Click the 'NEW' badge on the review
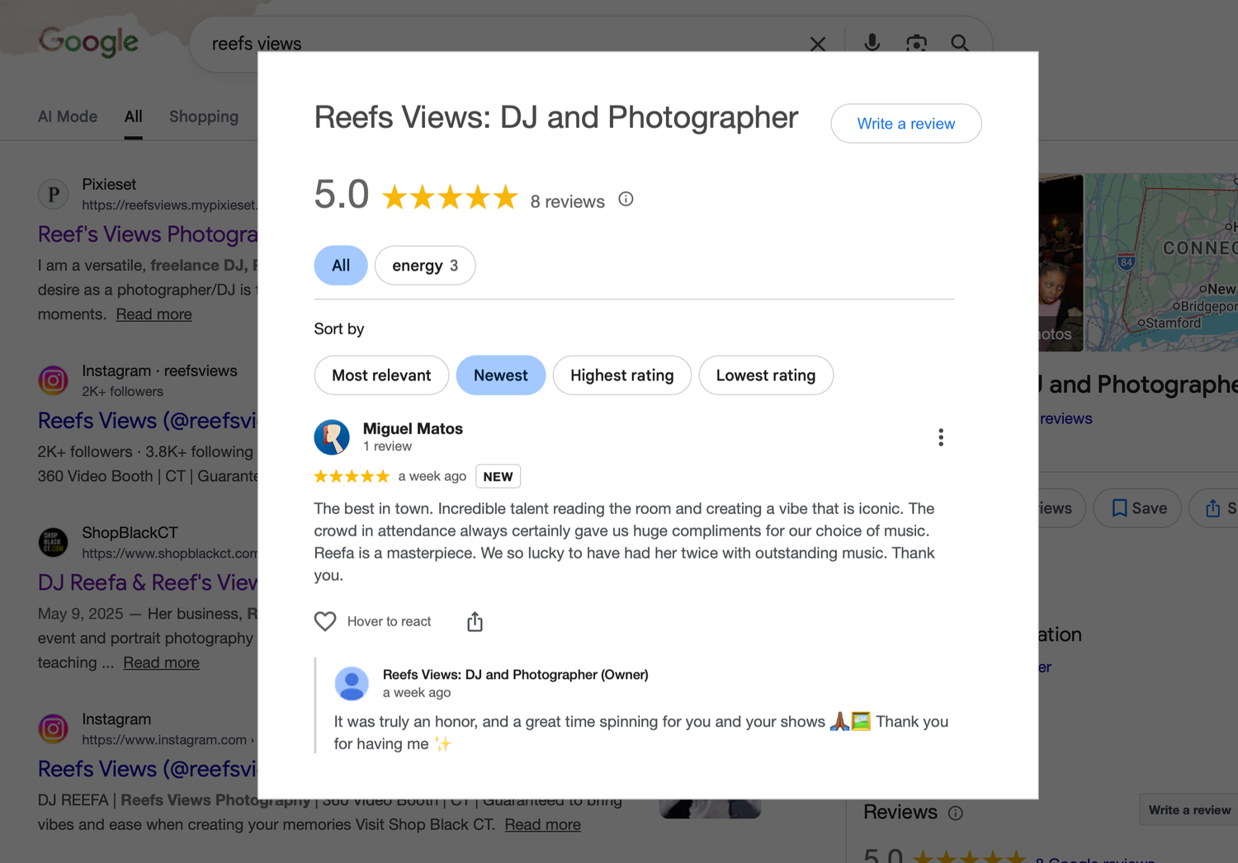This screenshot has height=863, width=1238. pyautogui.click(x=499, y=476)
